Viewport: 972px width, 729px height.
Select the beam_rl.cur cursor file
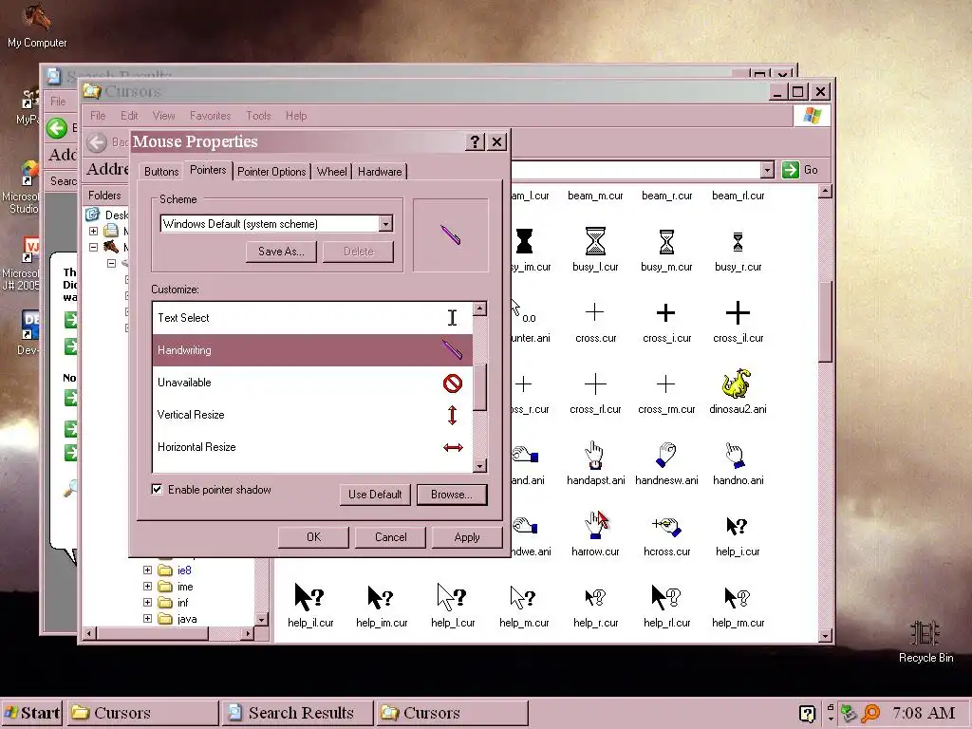tap(738, 196)
